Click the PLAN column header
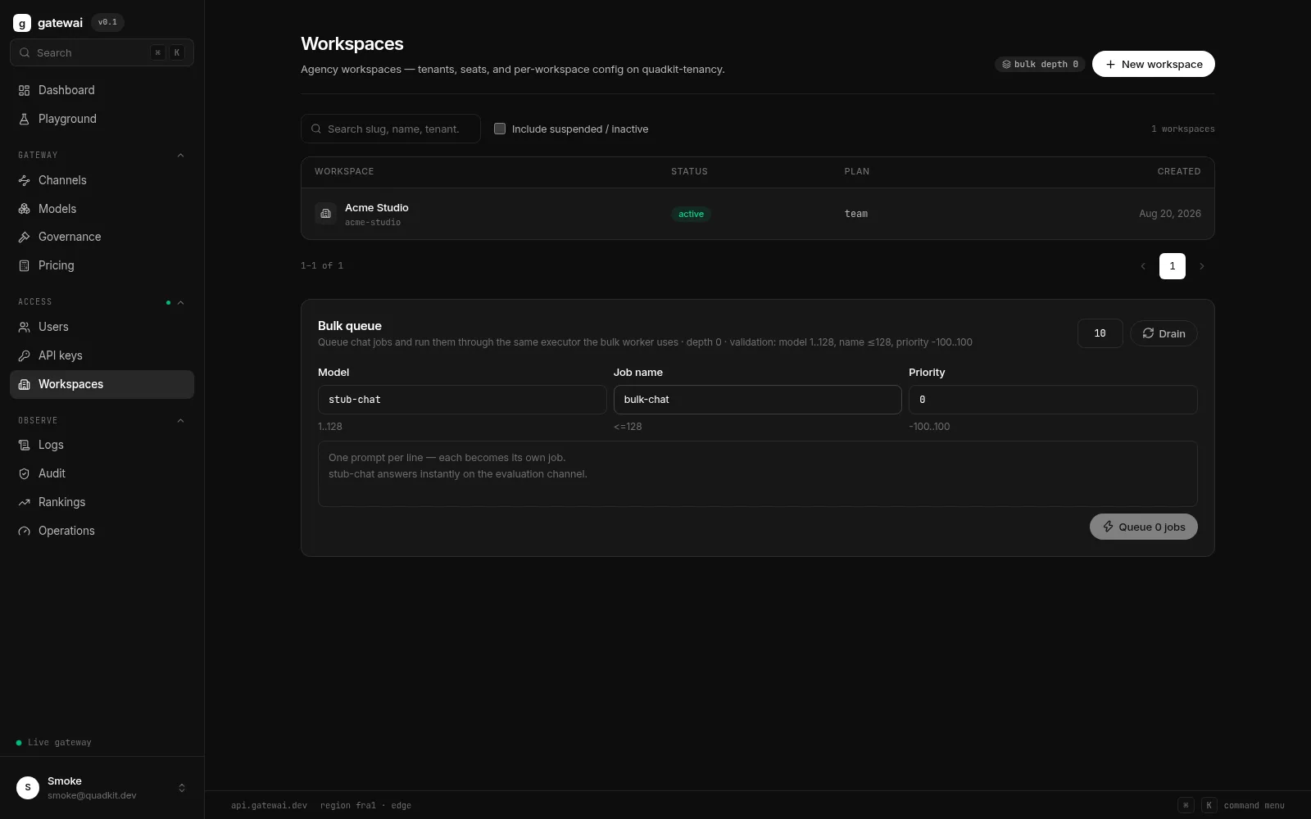This screenshot has height=819, width=1311. [857, 172]
